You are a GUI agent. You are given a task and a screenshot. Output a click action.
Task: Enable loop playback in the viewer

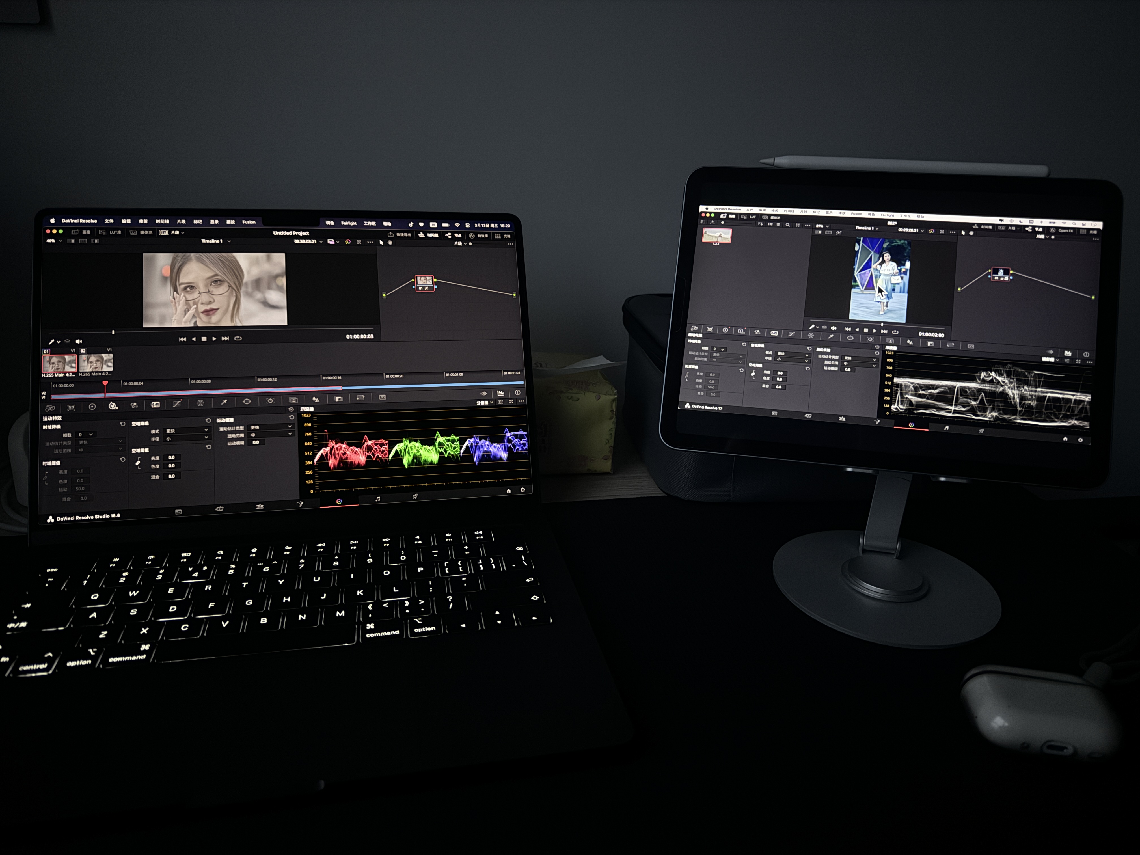(x=238, y=339)
